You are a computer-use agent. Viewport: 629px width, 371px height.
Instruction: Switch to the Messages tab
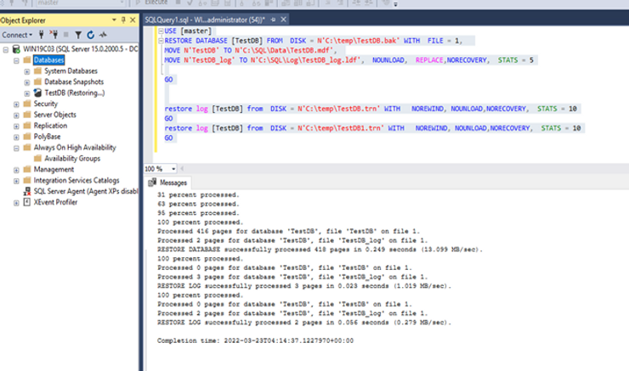pyautogui.click(x=167, y=183)
